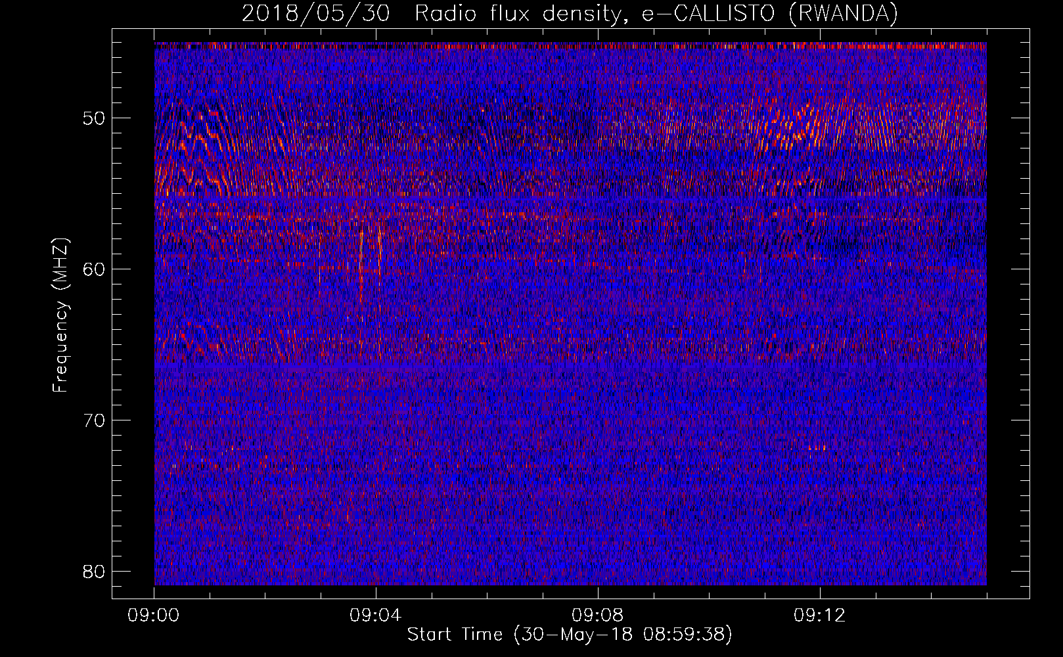
Task: Click the 70 frequency tick label
Action: tap(94, 420)
